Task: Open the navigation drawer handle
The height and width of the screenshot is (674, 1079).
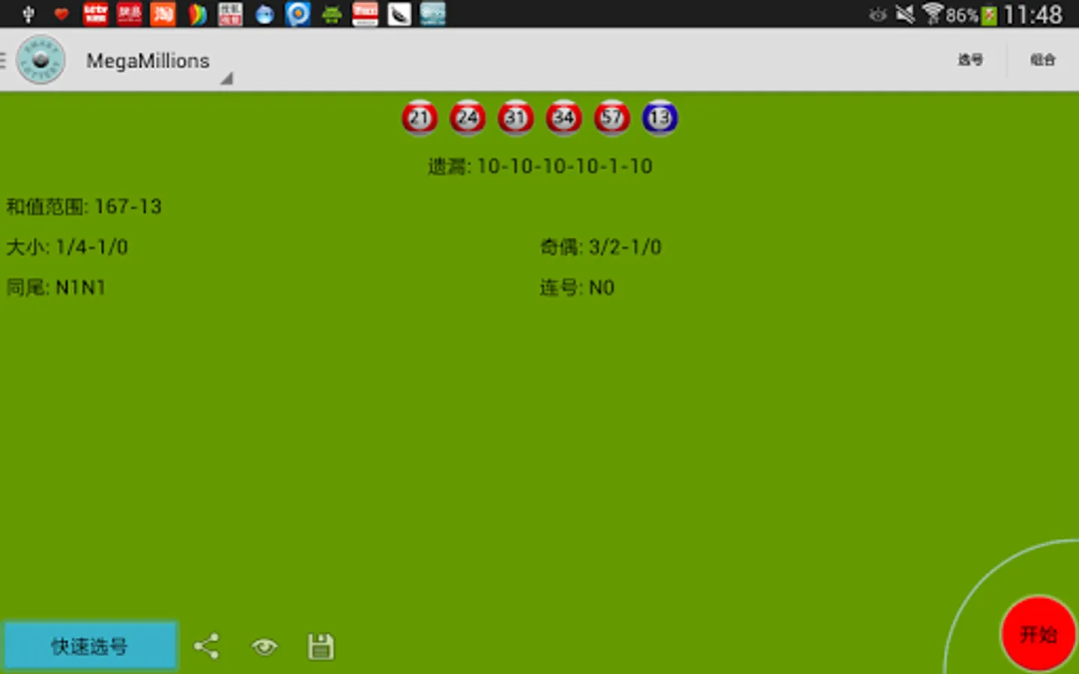Action: click(x=3, y=60)
